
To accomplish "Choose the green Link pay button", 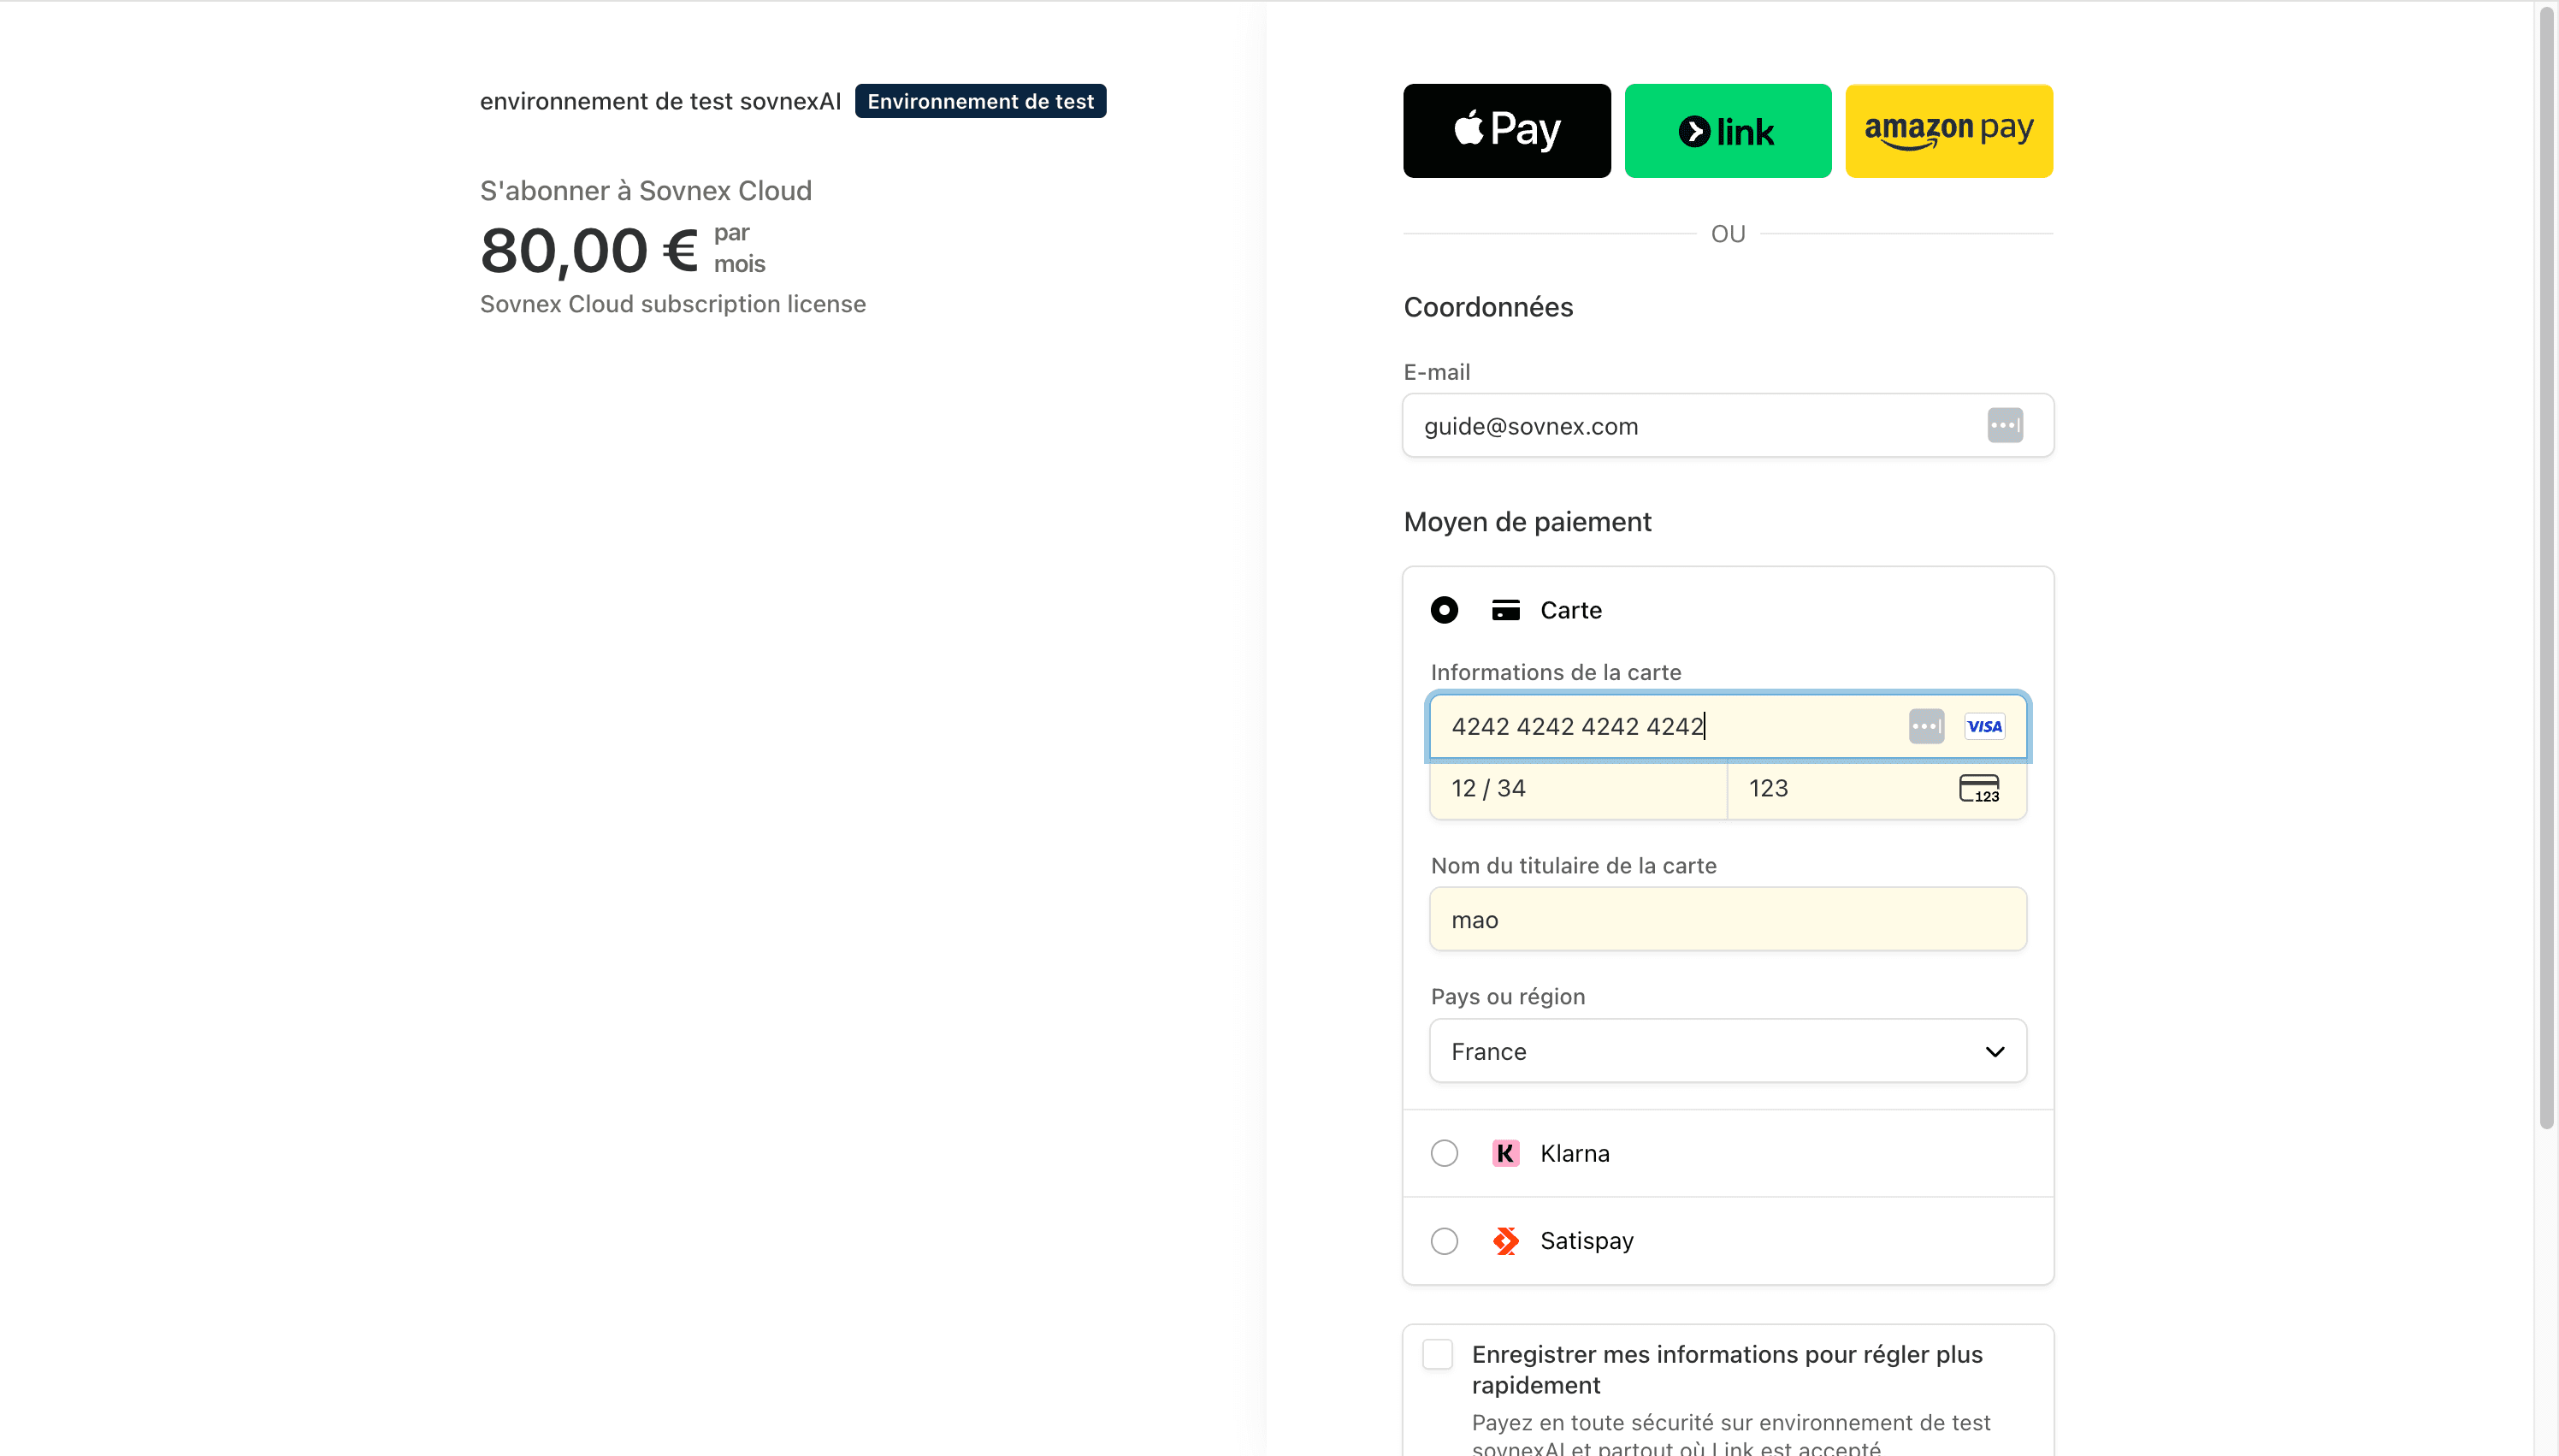I will (1728, 131).
